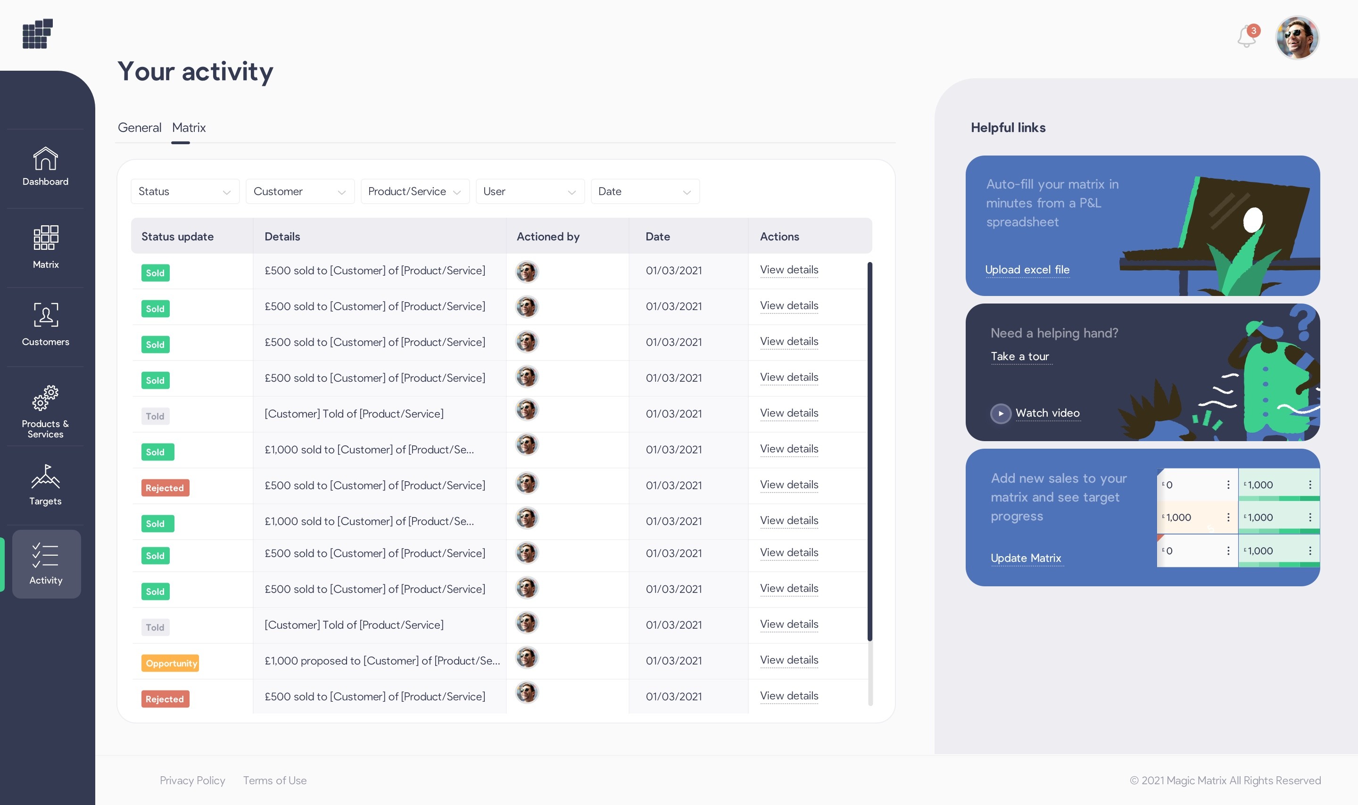Viewport: 1358px width, 805px height.
Task: Click the Take a tour link
Action: pyautogui.click(x=1019, y=356)
